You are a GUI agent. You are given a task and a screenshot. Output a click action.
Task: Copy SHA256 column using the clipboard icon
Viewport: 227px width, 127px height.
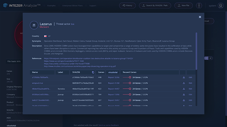93,72
